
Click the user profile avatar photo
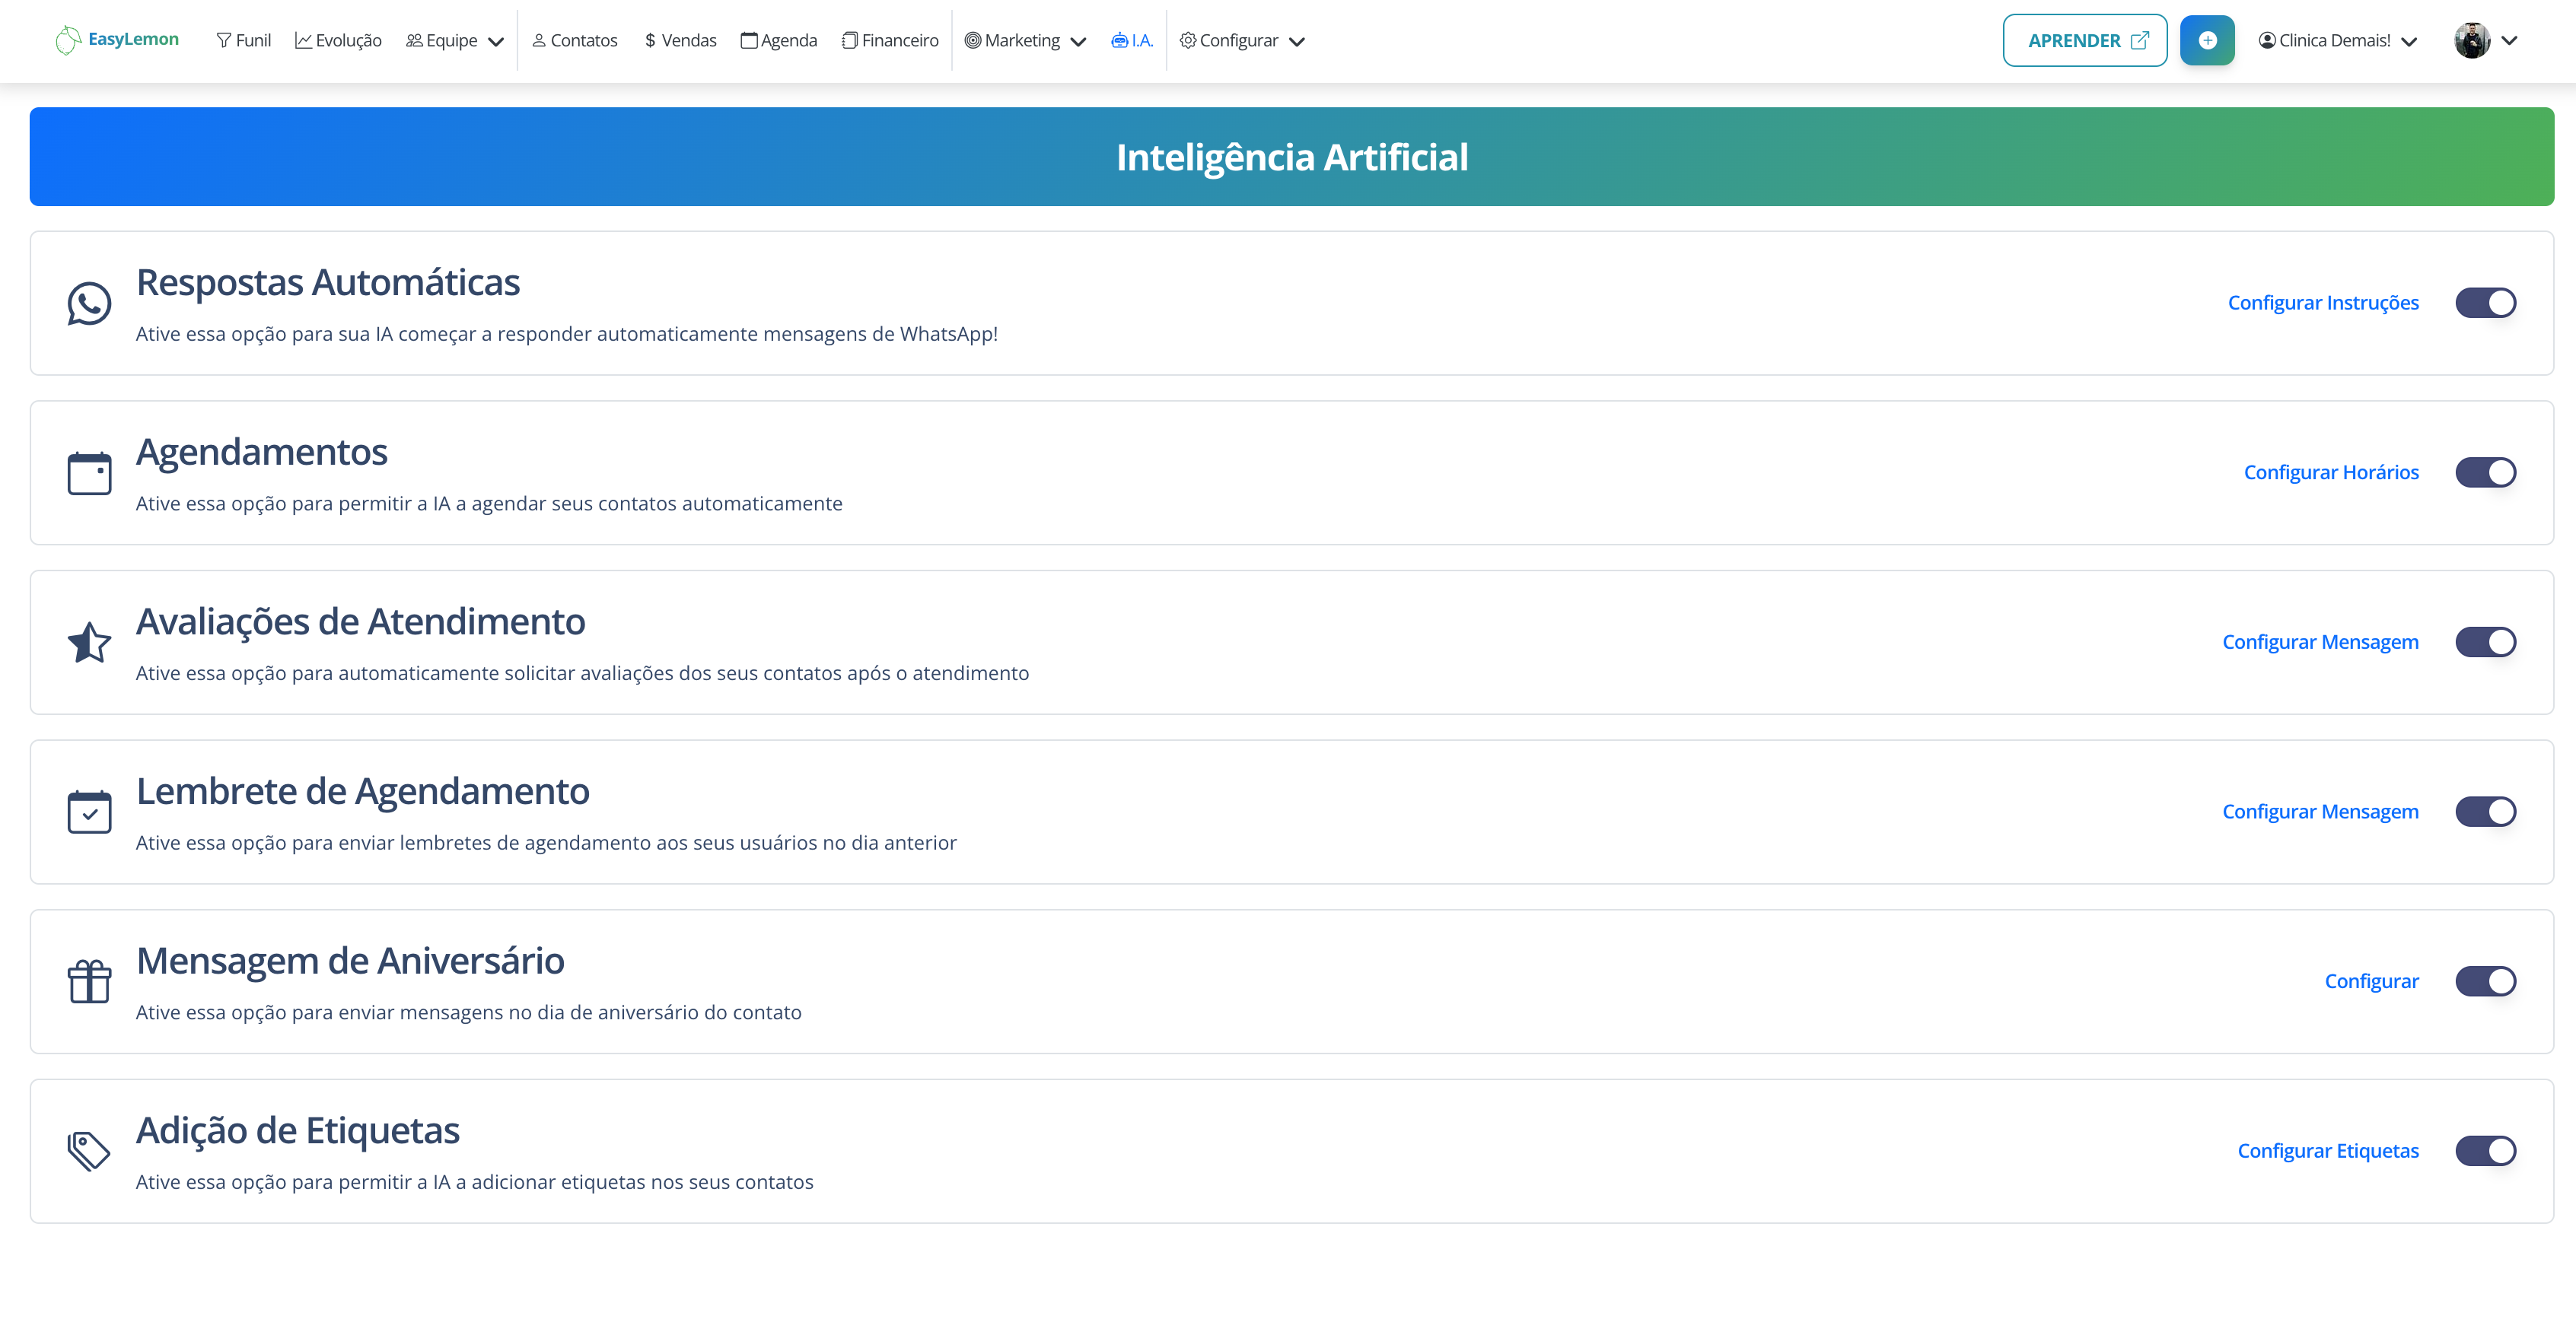click(2471, 41)
